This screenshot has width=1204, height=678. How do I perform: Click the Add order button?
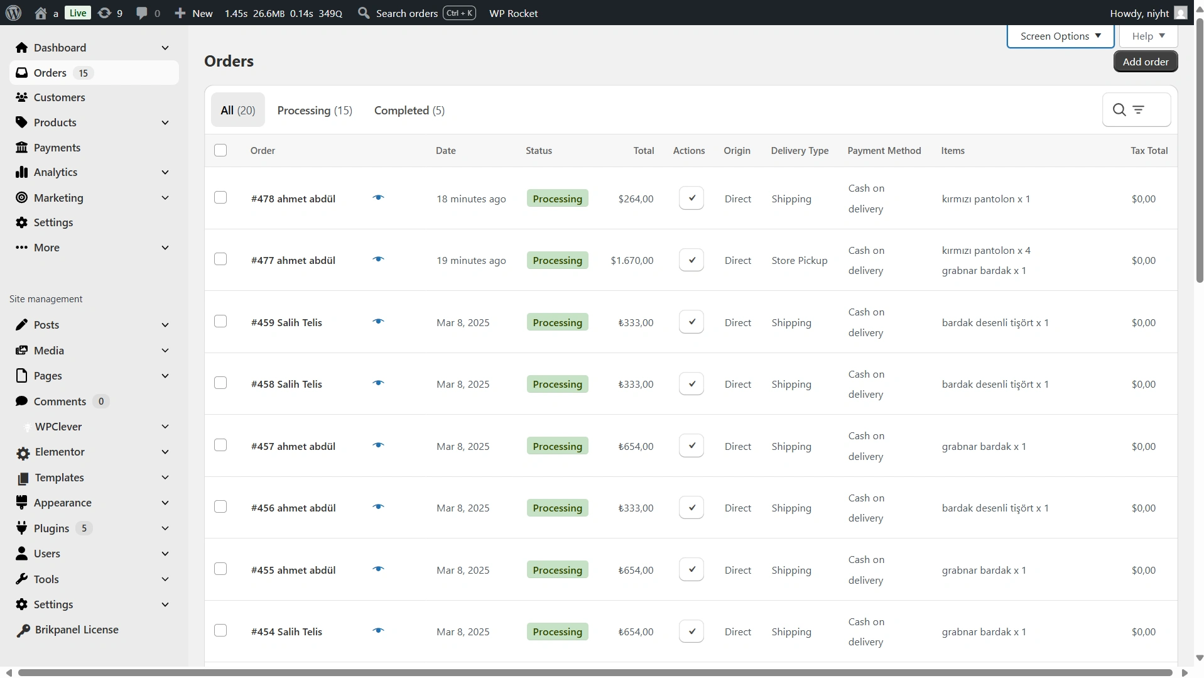pos(1145,62)
